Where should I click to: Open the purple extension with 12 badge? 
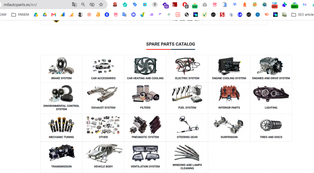[x=165, y=5]
